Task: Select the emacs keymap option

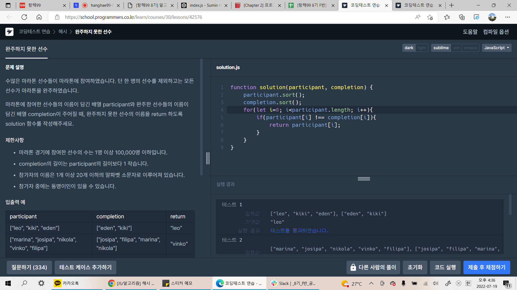Action: 470,48
